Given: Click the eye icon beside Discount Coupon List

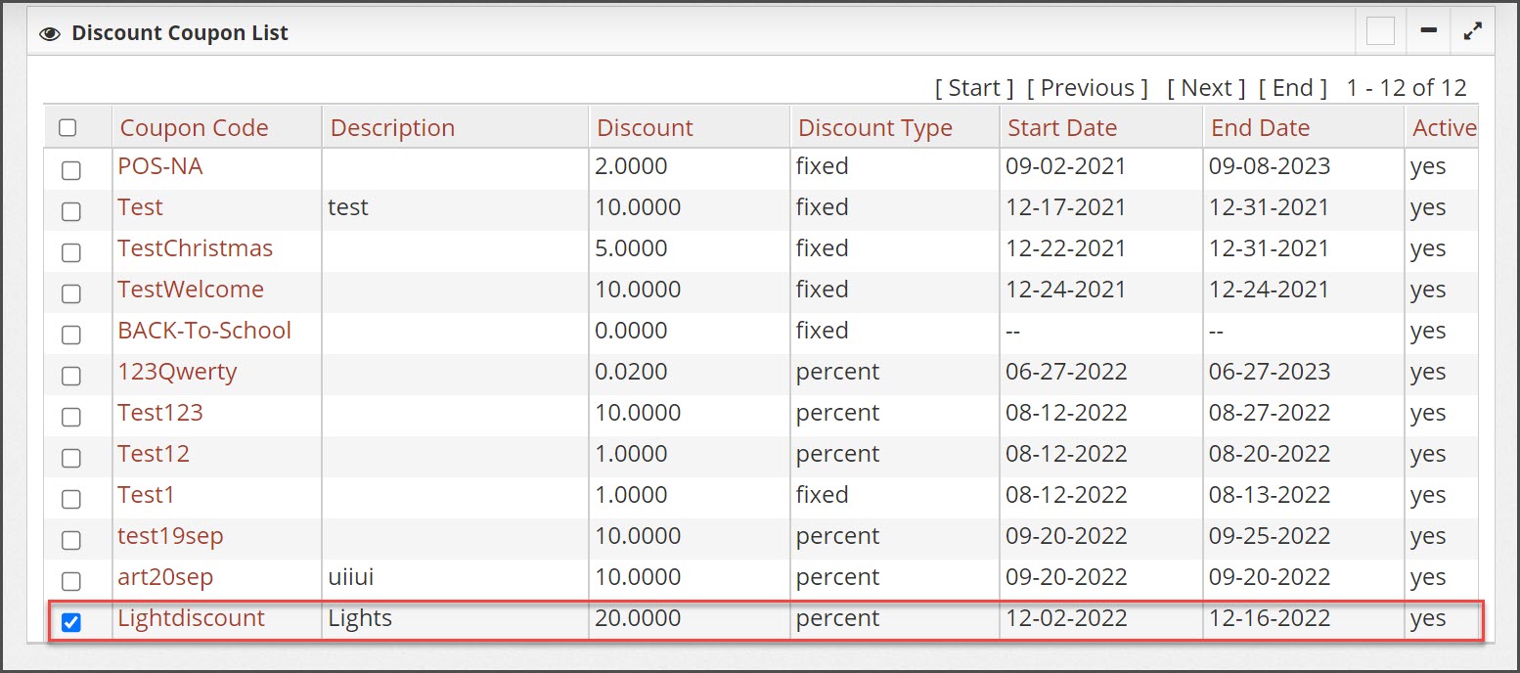Looking at the screenshot, I should coord(50,33).
